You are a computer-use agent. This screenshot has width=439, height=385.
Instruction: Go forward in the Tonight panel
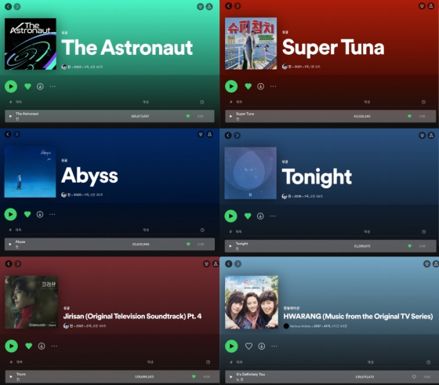pyautogui.click(x=237, y=136)
